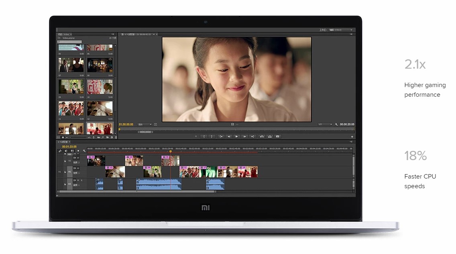The width and height of the screenshot is (456, 254).
Task: Toggle the eye visibility icon on track V2
Action: pos(77,158)
